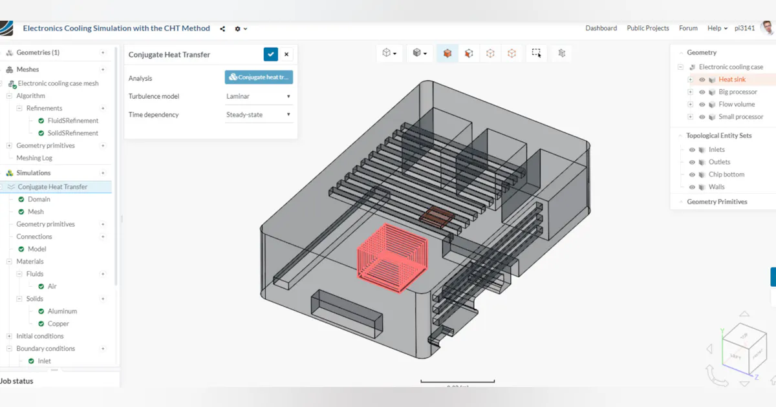
Task: Toggle visibility of Flow volume
Action: point(702,104)
